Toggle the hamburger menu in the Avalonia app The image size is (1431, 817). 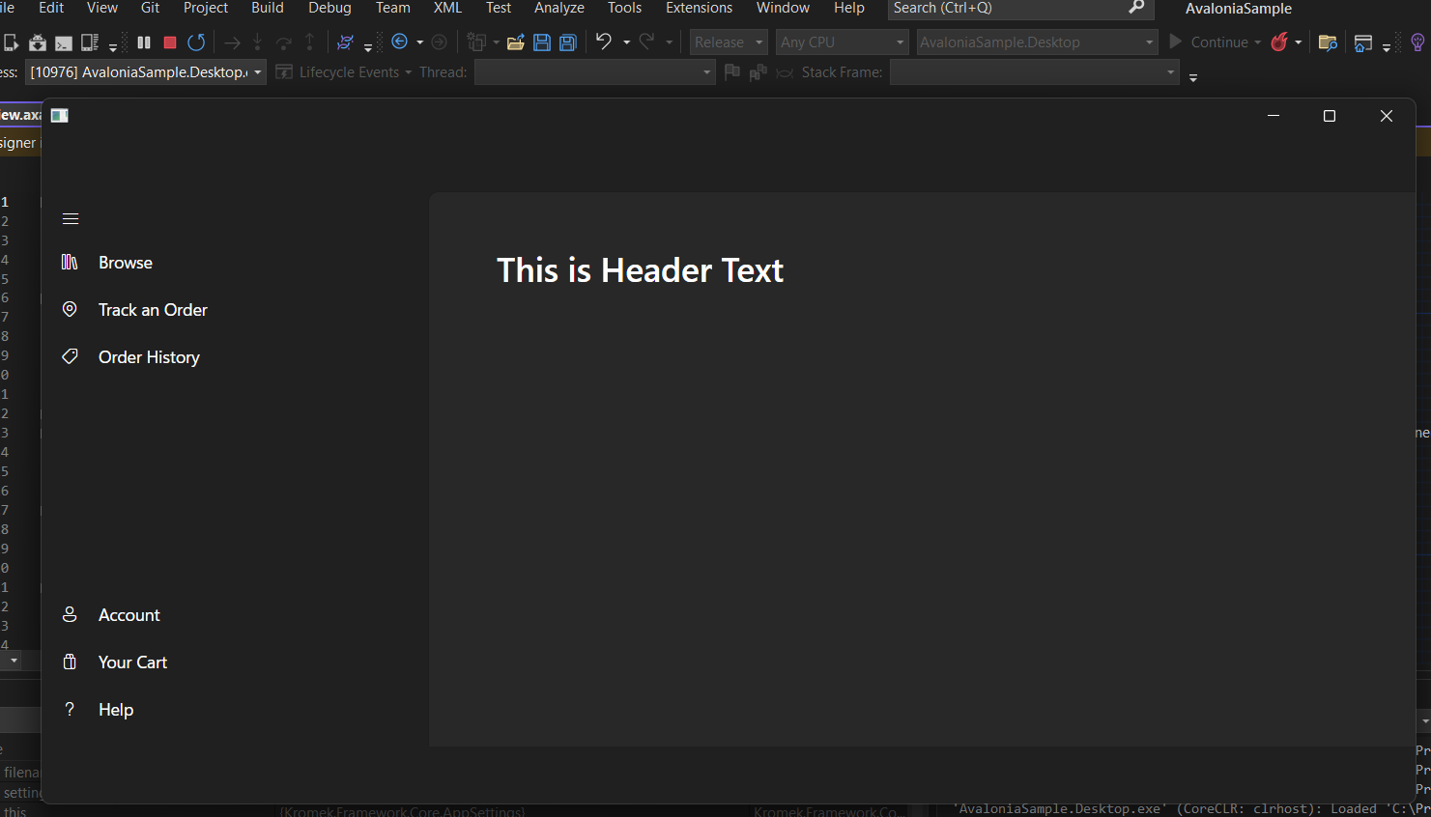[70, 218]
